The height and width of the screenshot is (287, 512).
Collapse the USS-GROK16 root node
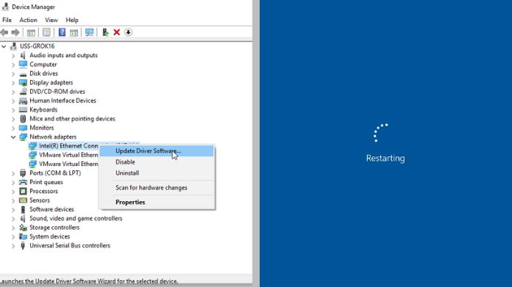pyautogui.click(x=4, y=46)
